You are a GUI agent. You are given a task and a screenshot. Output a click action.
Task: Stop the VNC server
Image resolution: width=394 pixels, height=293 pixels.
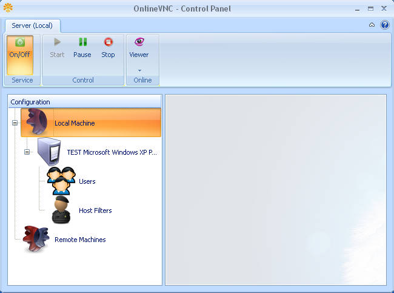tap(108, 48)
